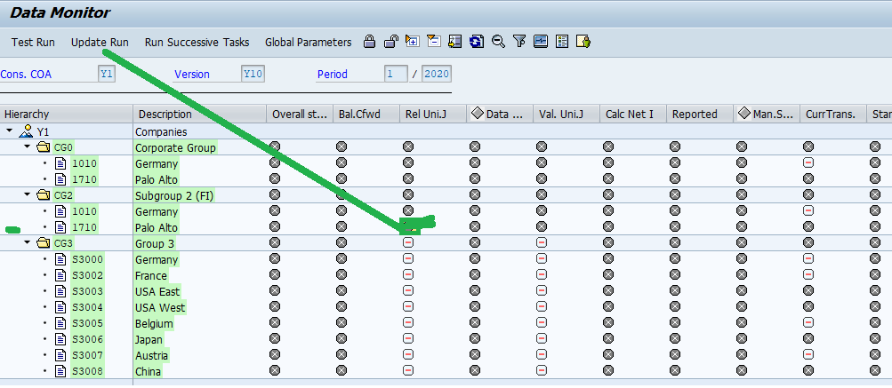Image resolution: width=892 pixels, height=388 pixels.
Task: Click the collapse subtree toolbar icon
Action: (x=433, y=42)
